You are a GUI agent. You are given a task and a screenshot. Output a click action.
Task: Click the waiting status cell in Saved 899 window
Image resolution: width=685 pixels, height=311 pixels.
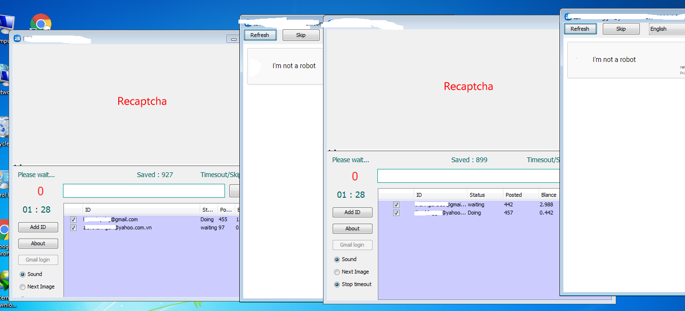coord(476,204)
